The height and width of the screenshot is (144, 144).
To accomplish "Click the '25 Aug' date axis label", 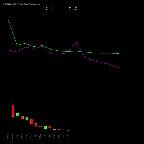I will pyautogui.click(x=26, y=137).
